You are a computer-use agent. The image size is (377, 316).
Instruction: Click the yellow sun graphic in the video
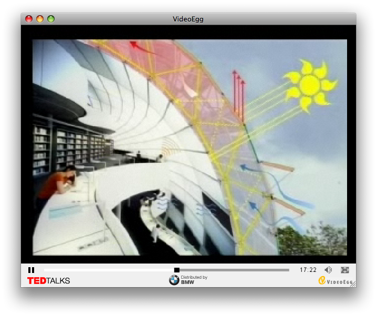[311, 85]
